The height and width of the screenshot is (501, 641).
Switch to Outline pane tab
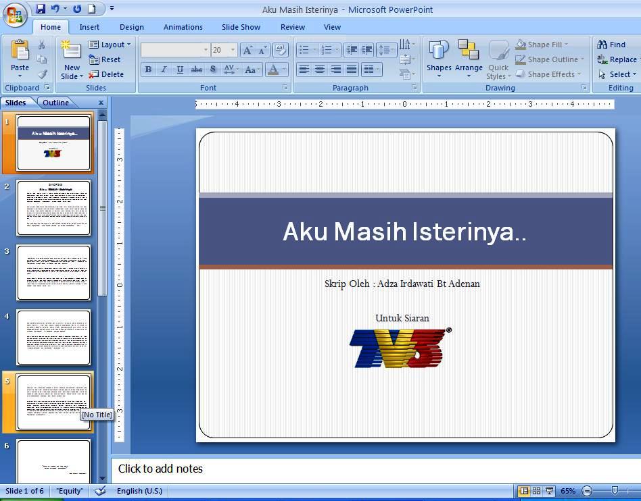(55, 103)
